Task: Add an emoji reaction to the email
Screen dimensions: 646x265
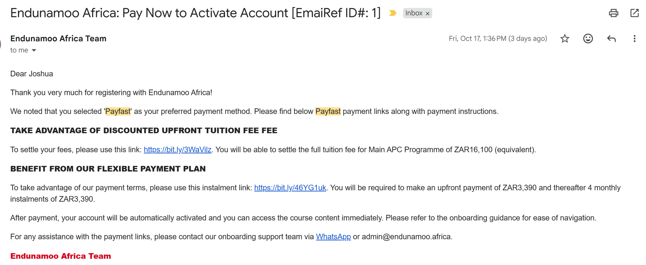Action: 587,39
